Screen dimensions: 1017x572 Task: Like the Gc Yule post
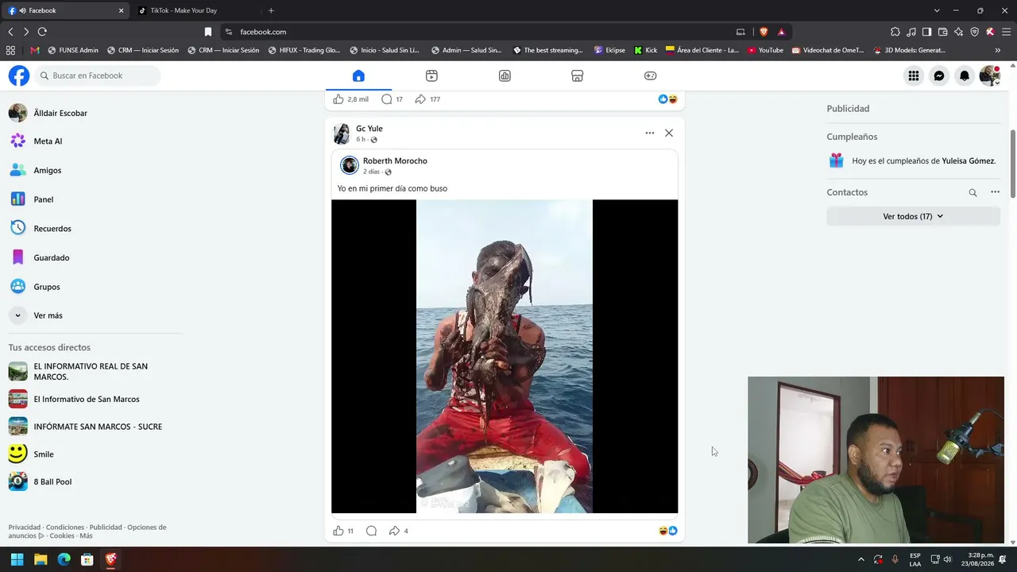click(x=338, y=531)
